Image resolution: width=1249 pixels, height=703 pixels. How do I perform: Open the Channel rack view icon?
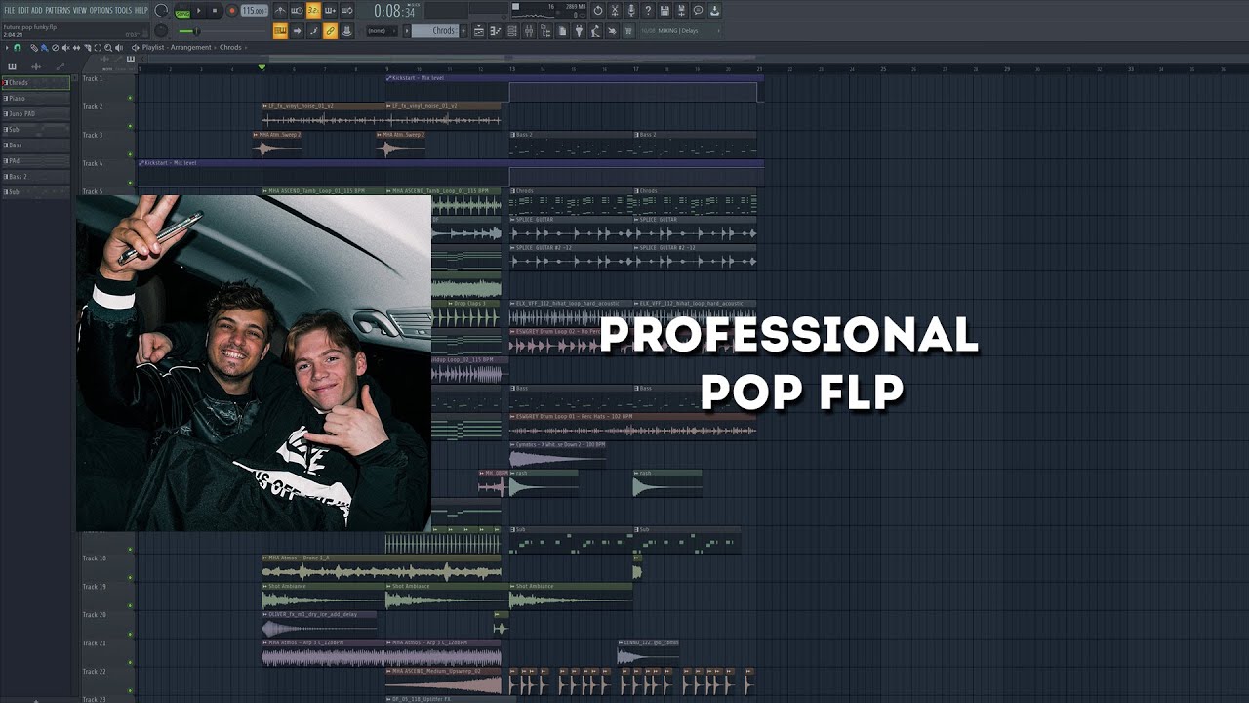tap(512, 31)
